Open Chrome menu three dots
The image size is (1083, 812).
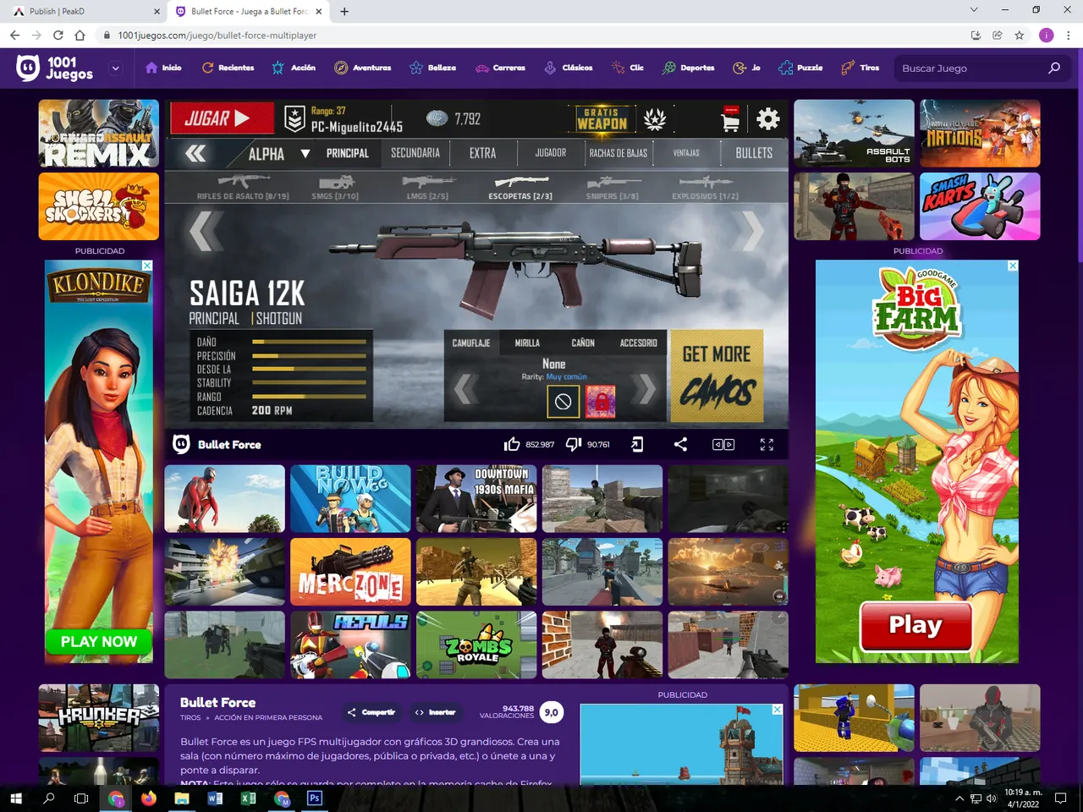coord(1069,36)
